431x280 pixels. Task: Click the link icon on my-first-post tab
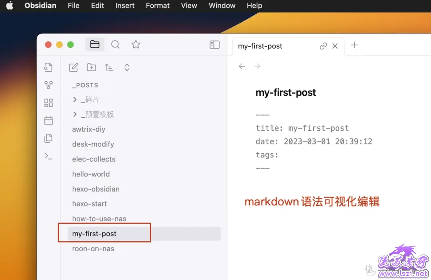(323, 46)
